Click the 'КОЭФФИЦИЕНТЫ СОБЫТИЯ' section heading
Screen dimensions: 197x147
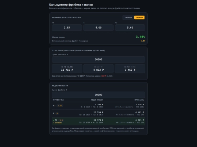[x=66, y=17]
